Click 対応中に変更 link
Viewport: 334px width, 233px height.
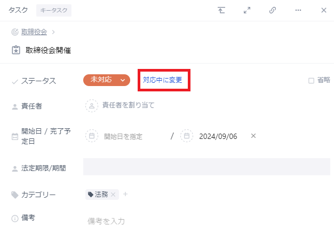163,80
